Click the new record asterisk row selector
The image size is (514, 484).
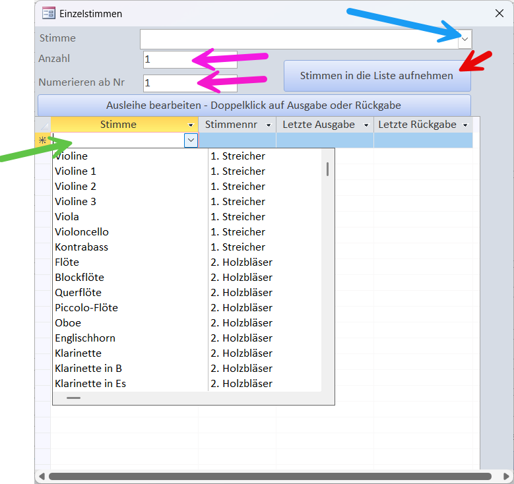point(43,140)
